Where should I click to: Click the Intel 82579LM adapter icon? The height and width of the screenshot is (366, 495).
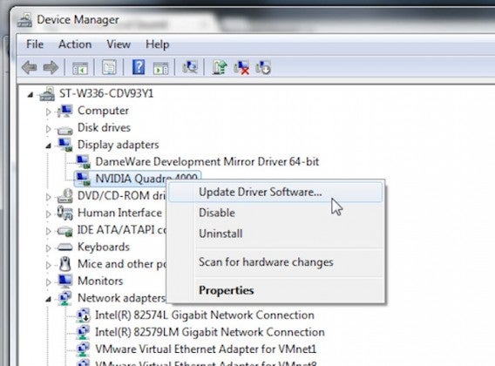84,332
